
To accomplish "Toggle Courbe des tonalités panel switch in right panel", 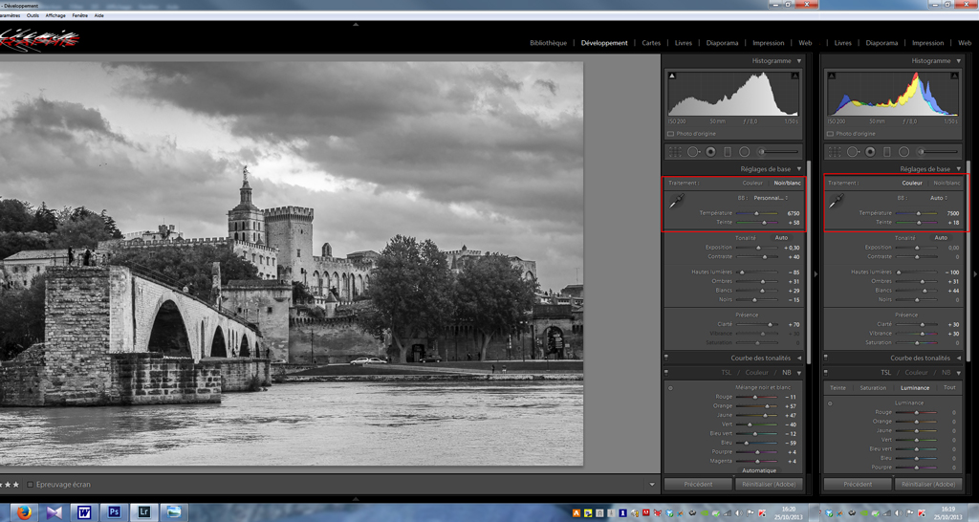I will [x=825, y=358].
